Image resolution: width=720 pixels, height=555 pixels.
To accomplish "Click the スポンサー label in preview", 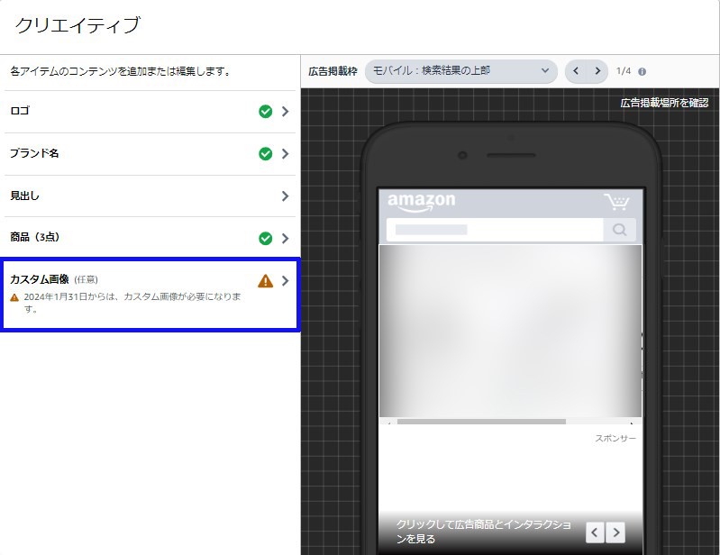I will (x=615, y=439).
